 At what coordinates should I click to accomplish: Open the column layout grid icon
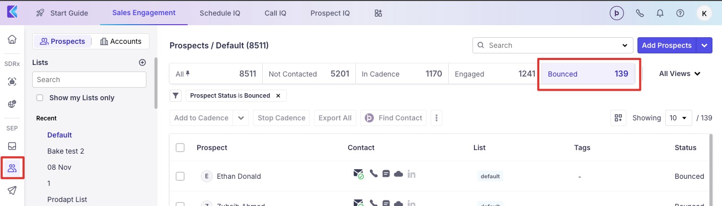618,118
